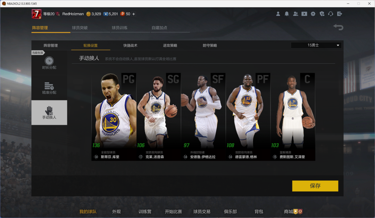Open the 阵容管理 sub-tab
Image resolution: width=375 pixels, height=218 pixels.
[x=51, y=45]
